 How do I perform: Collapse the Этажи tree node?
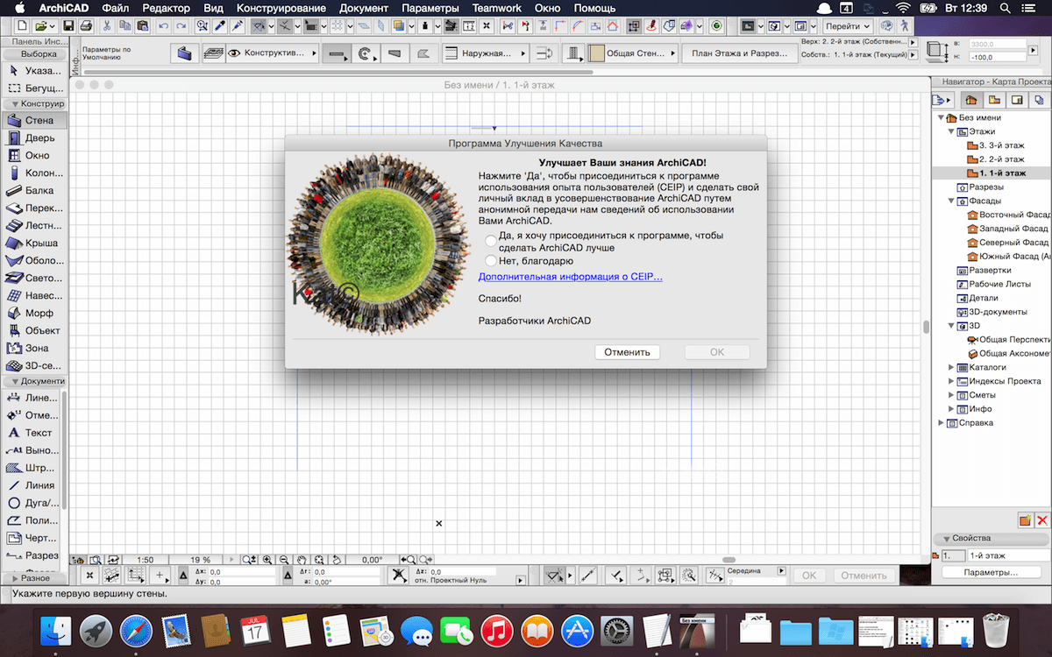(x=950, y=131)
